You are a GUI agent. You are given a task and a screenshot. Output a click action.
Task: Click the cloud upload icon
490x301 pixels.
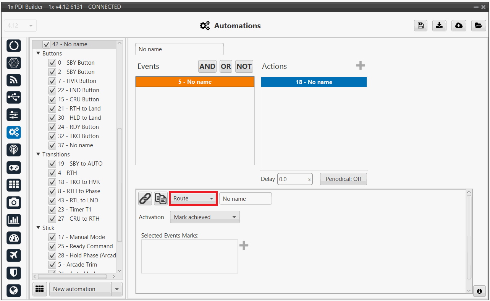pyautogui.click(x=459, y=26)
